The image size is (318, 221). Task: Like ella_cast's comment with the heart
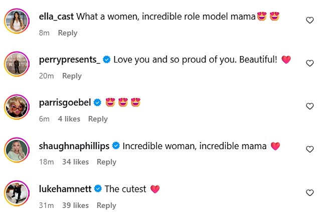click(x=309, y=20)
